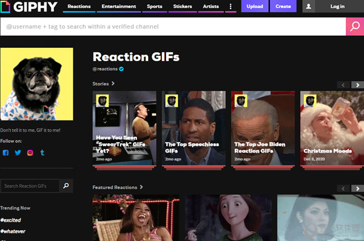Open the Facebook follow icon
Image resolution: width=364 pixels, height=241 pixels.
point(5,153)
